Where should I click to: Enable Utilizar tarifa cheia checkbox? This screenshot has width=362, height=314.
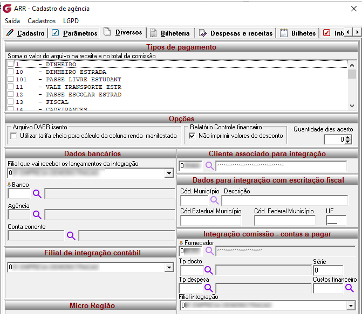click(13, 136)
